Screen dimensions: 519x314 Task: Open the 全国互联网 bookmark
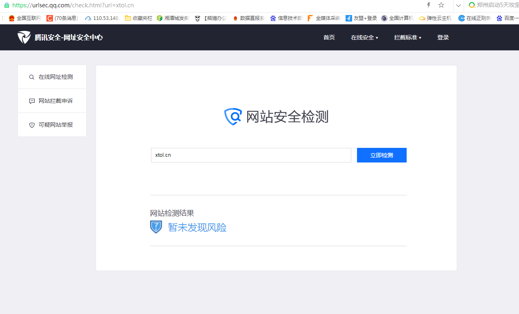(25, 18)
